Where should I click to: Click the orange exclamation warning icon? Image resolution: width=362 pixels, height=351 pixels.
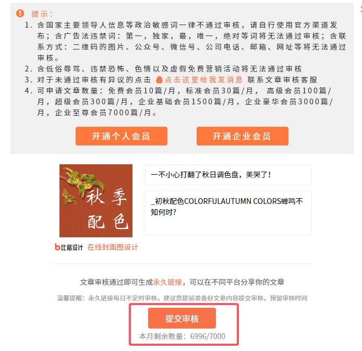point(20,14)
